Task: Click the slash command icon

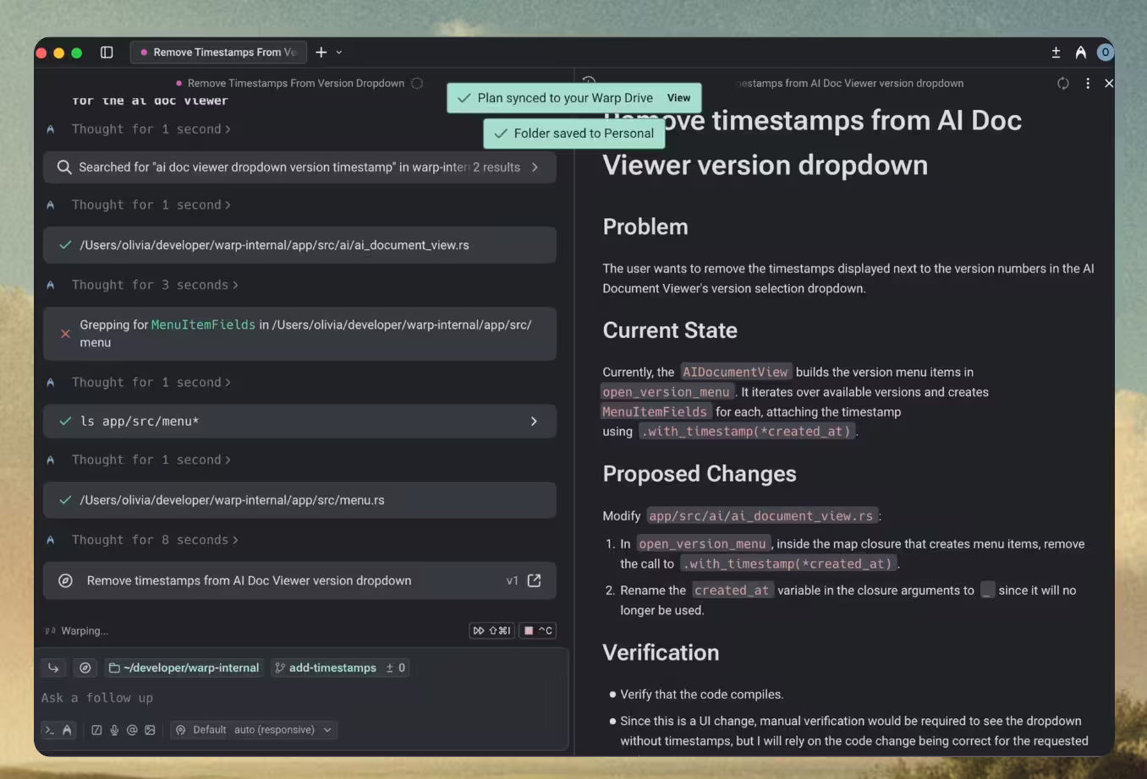Action: click(x=96, y=730)
